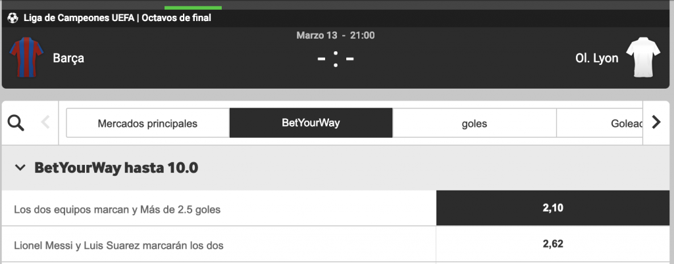Click the Ol. Lyon team name

pyautogui.click(x=596, y=58)
